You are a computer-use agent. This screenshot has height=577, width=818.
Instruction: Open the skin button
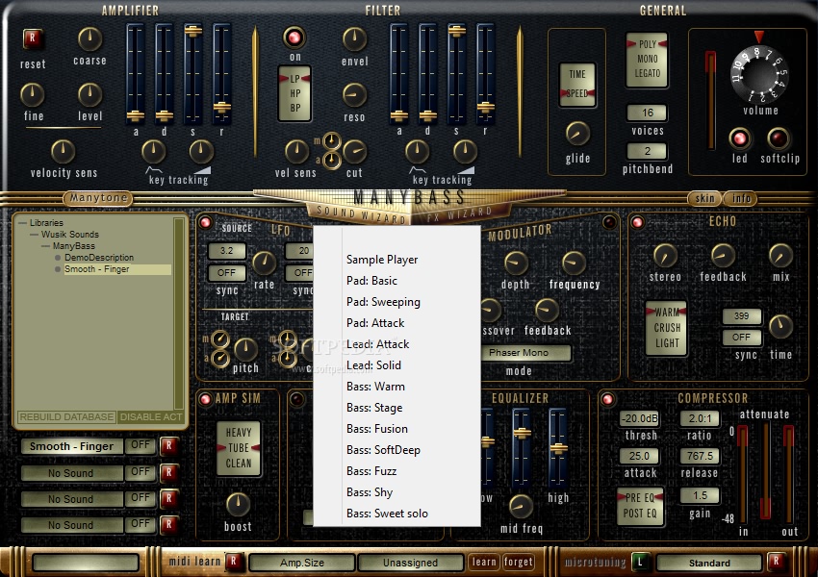[704, 198]
